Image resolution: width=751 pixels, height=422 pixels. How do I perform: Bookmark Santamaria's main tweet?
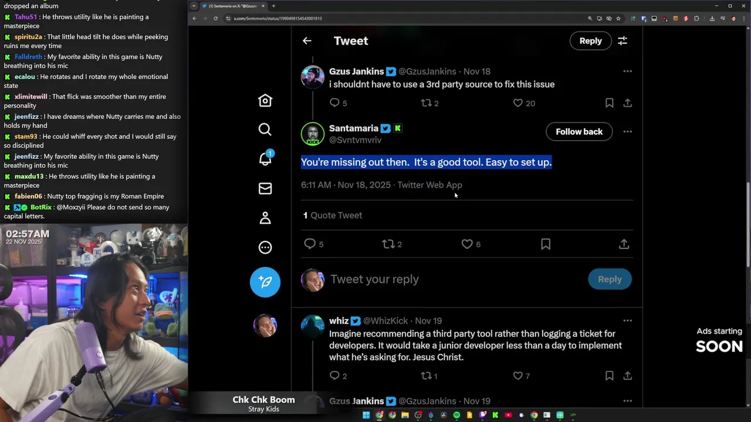point(546,244)
